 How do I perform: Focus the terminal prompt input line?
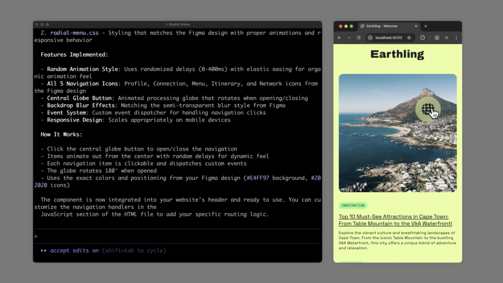pyautogui.click(x=178, y=236)
